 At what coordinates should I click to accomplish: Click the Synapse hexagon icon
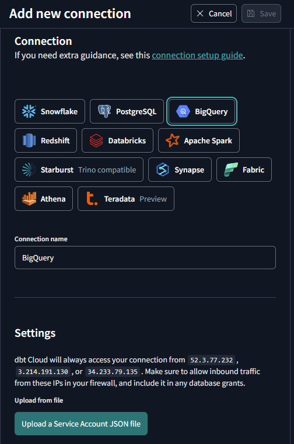163,170
